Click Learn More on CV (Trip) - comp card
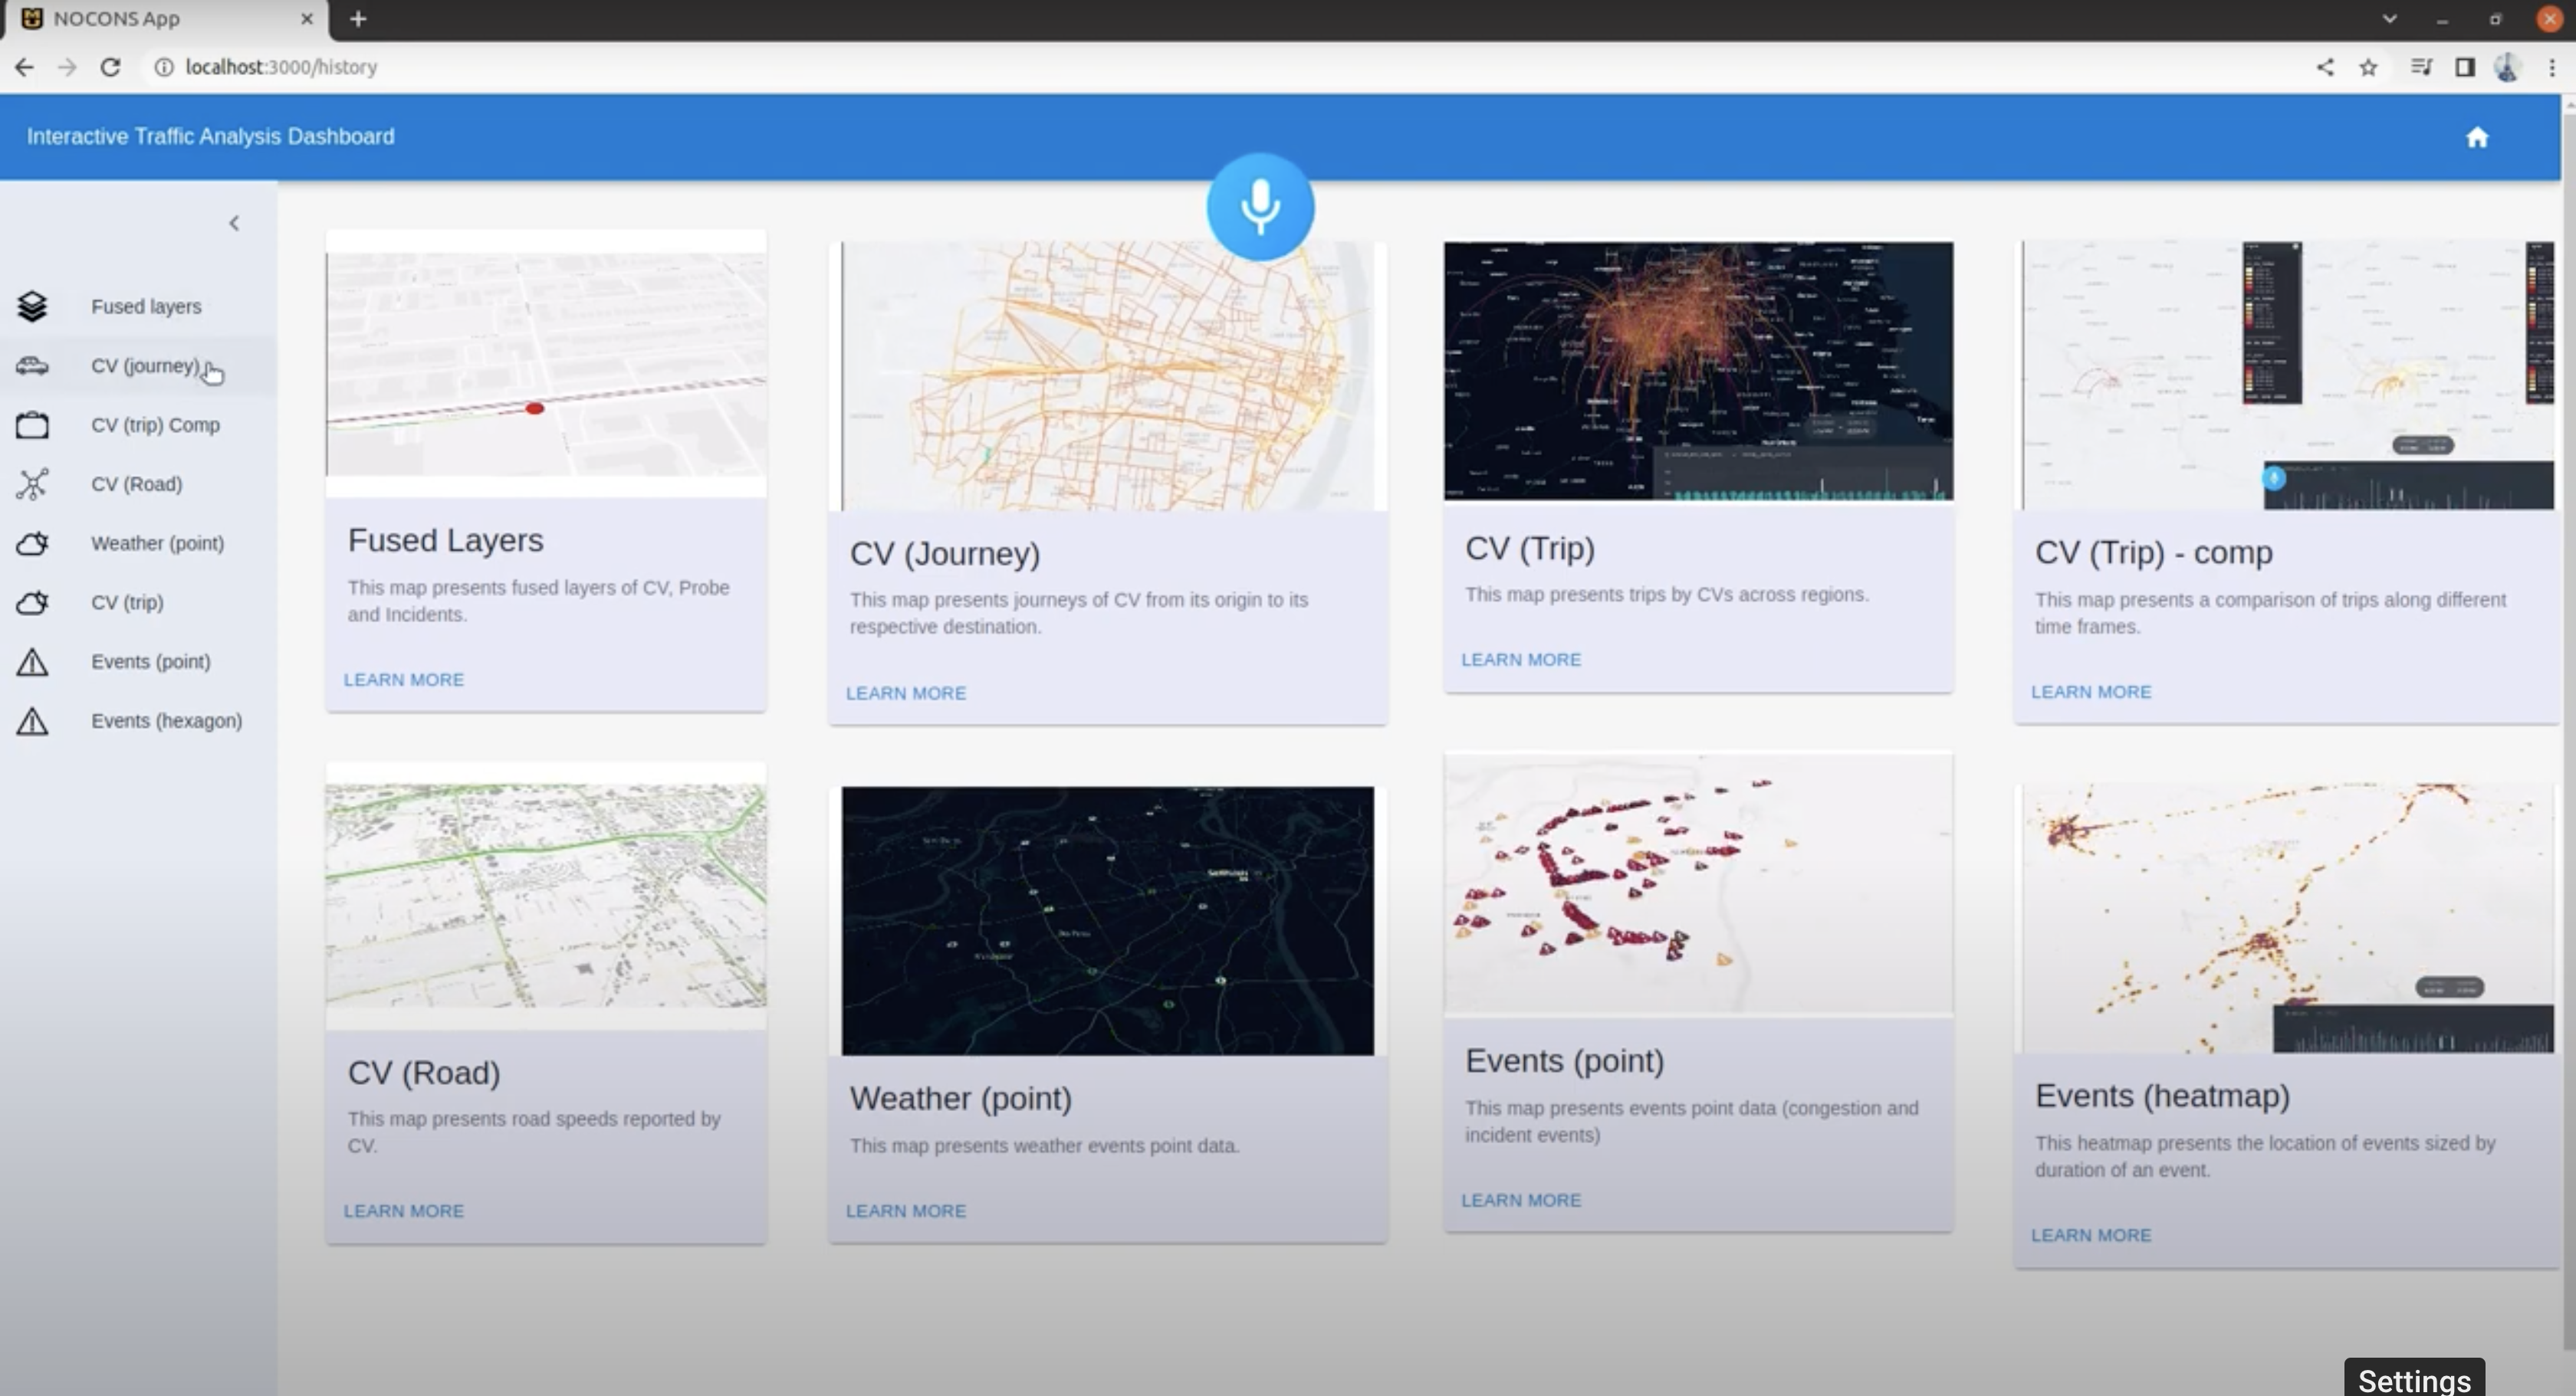 [2091, 692]
